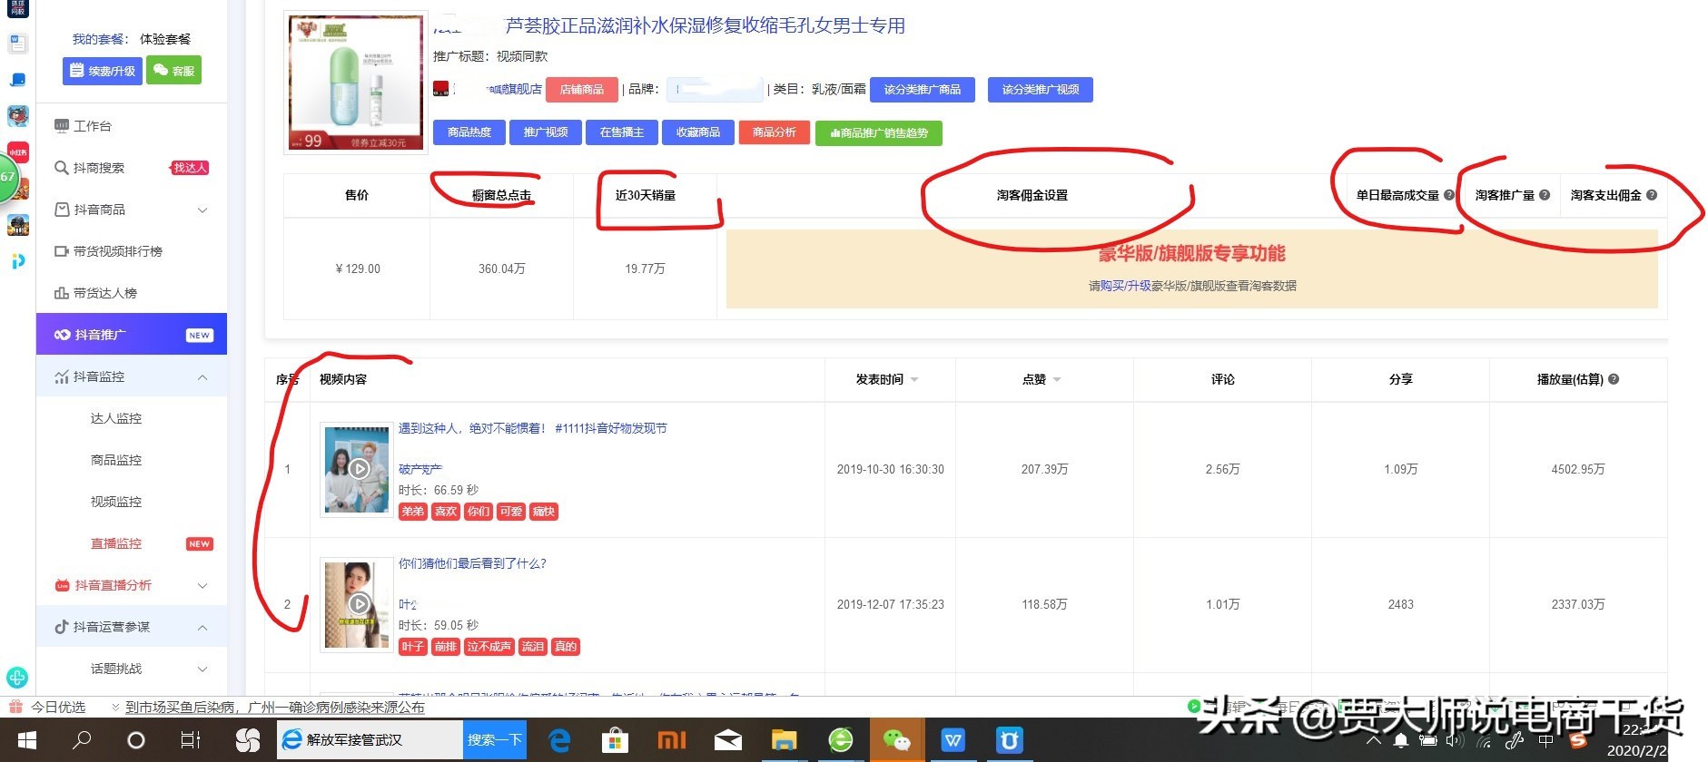
Task: Click the 带货达人榜 chart icon
Action: tap(62, 293)
